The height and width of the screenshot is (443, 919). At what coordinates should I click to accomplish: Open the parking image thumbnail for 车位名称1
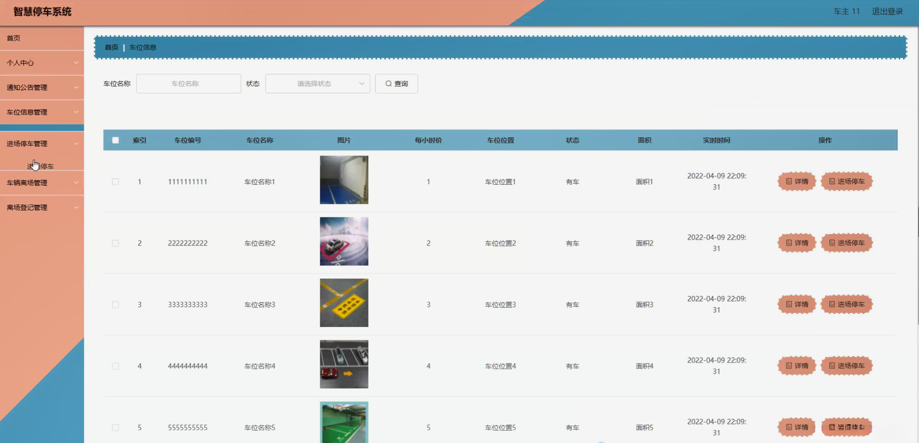[x=344, y=180]
